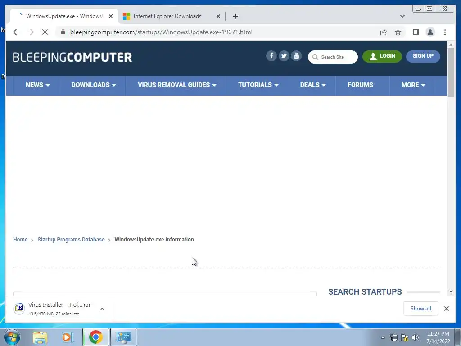
Task: Expand the DEALS dropdown menu
Action: 313,85
